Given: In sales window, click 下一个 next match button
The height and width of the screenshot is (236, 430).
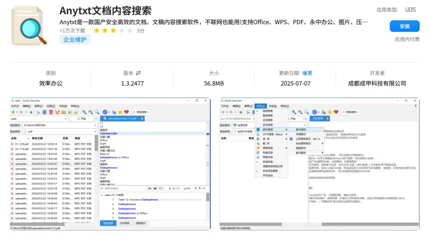Looking at the screenshot, I should 200,188.
